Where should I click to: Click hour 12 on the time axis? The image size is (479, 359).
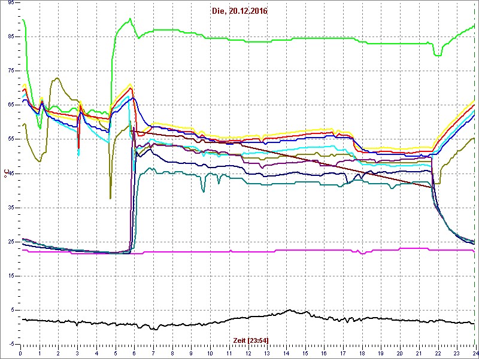point(248,353)
